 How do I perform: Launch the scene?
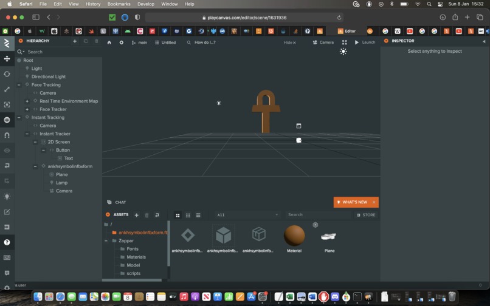[365, 42]
